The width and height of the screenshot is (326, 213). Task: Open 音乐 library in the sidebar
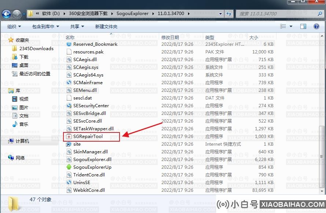point(24,124)
